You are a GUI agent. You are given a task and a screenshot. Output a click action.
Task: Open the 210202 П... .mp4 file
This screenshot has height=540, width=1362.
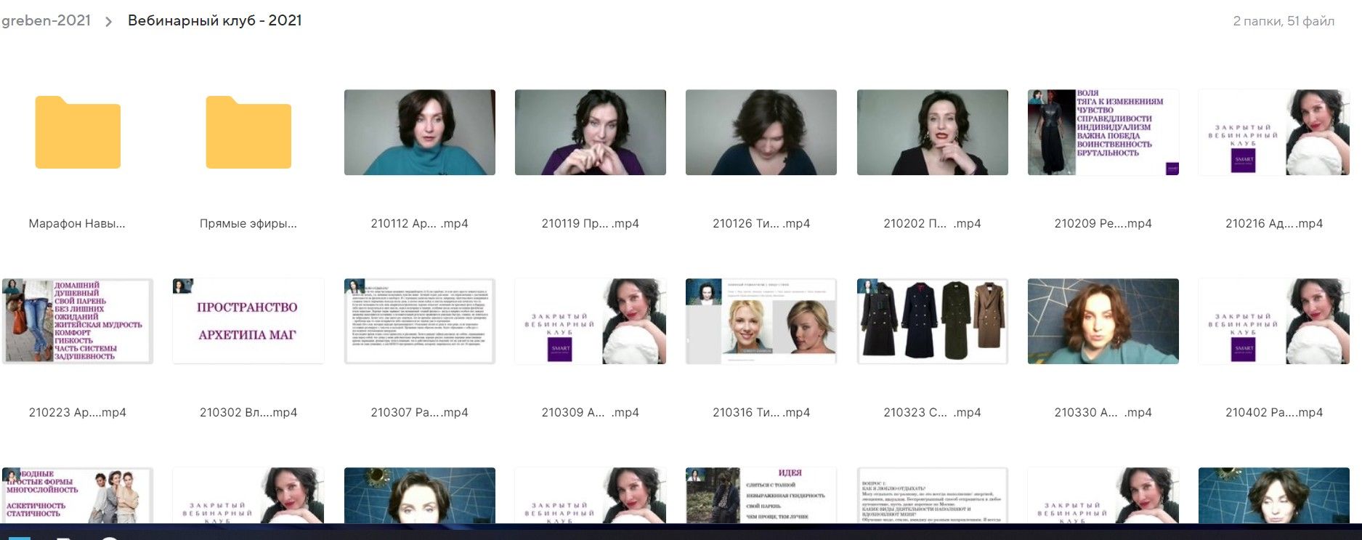pos(932,132)
